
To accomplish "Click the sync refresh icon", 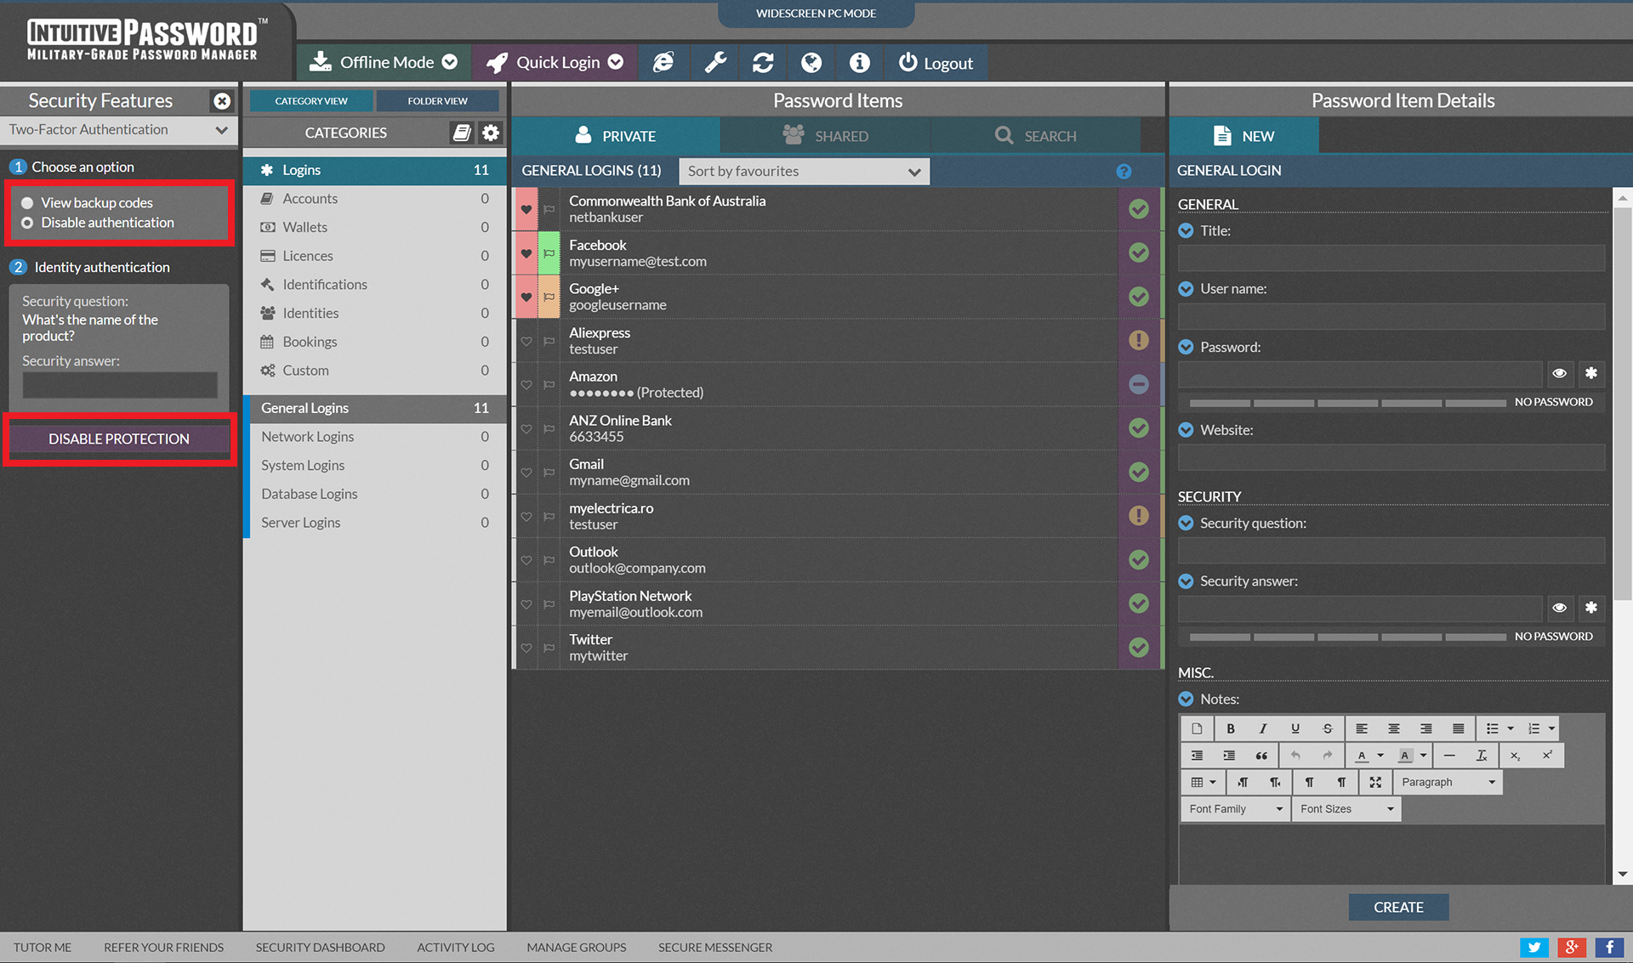I will coord(763,62).
